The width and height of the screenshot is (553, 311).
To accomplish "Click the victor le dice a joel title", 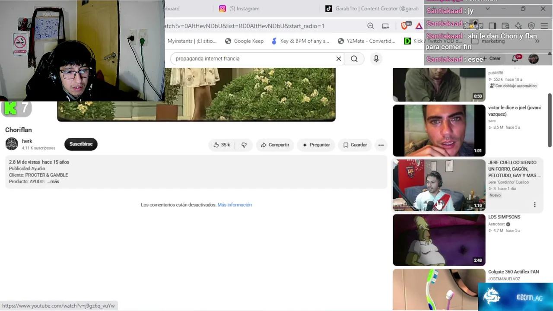I will pos(514,111).
